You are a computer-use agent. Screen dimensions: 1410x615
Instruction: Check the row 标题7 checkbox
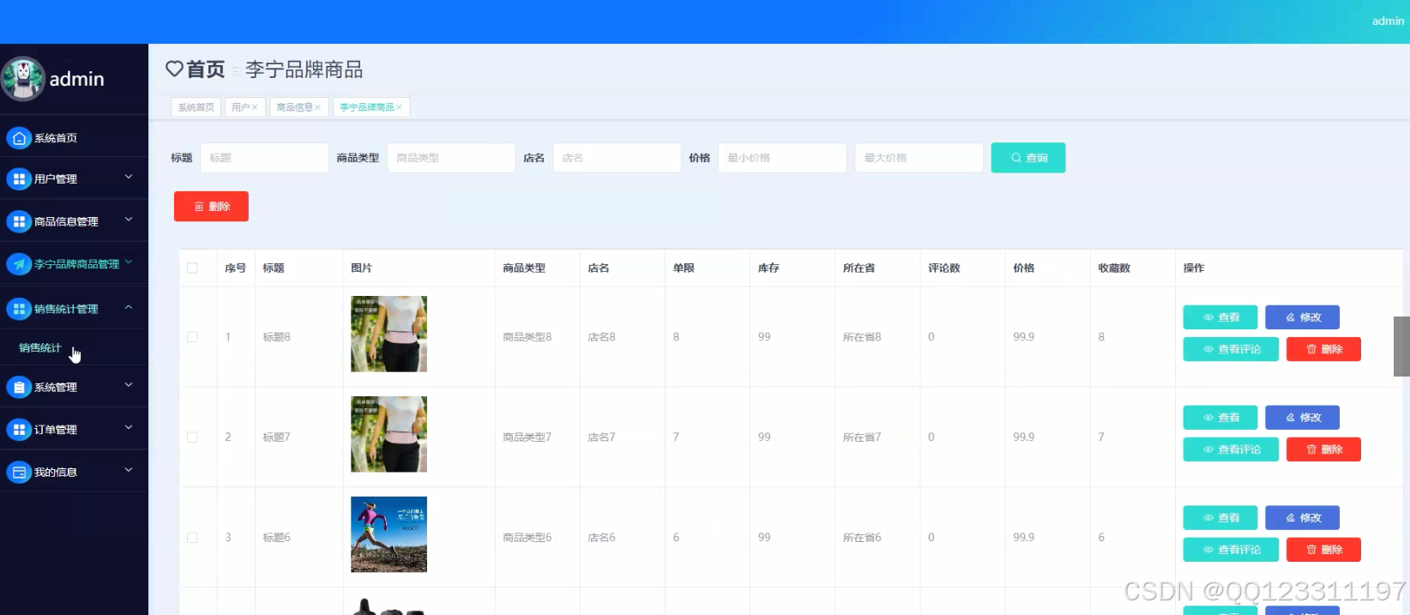(192, 437)
